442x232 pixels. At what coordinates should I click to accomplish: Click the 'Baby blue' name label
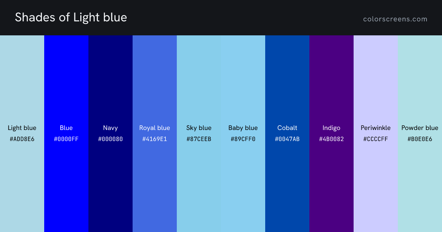(x=243, y=128)
